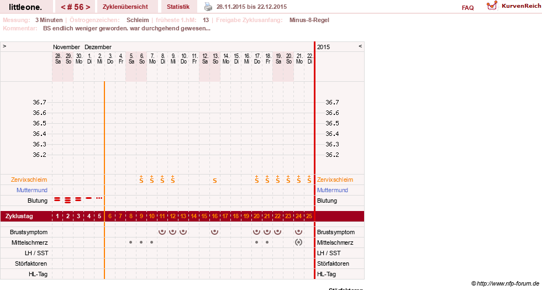Click the left 36.7 temperature label
This screenshot has height=290, width=542.
click(39, 102)
